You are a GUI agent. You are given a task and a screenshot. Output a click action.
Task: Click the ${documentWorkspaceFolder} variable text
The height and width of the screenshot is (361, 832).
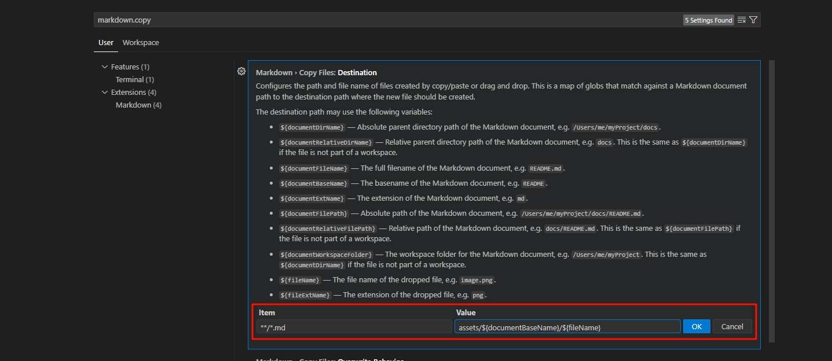pyautogui.click(x=326, y=255)
